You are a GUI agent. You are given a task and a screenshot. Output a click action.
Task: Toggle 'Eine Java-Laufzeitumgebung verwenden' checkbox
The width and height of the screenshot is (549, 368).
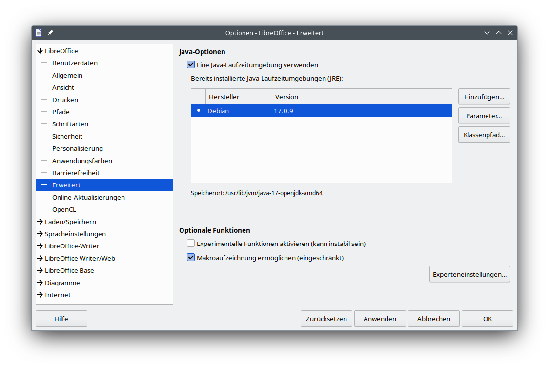(x=191, y=65)
